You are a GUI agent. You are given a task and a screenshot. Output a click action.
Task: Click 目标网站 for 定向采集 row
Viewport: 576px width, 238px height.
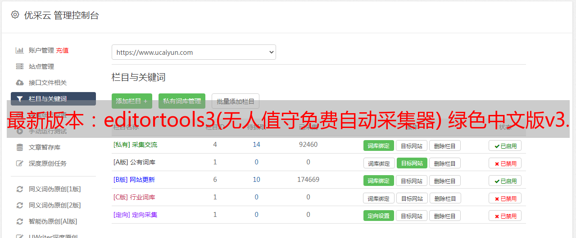click(412, 216)
